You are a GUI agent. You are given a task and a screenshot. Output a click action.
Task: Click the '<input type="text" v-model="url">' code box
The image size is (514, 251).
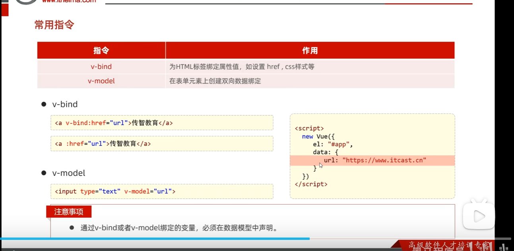(162, 191)
